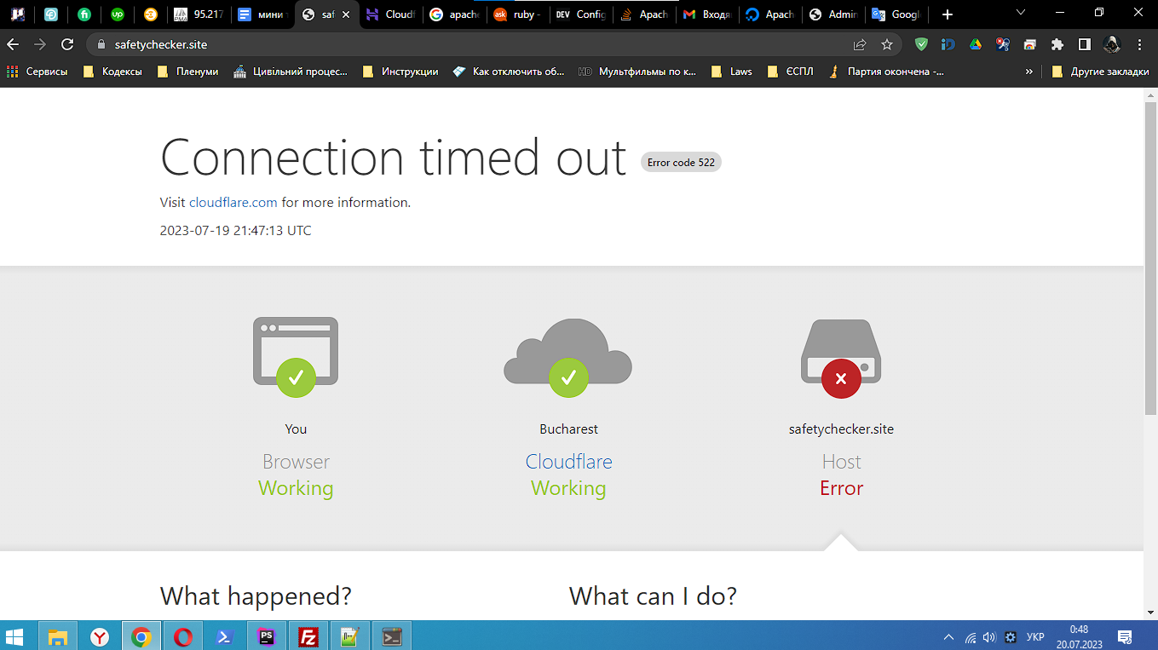Open the terminal app in the taskbar

tap(392, 636)
